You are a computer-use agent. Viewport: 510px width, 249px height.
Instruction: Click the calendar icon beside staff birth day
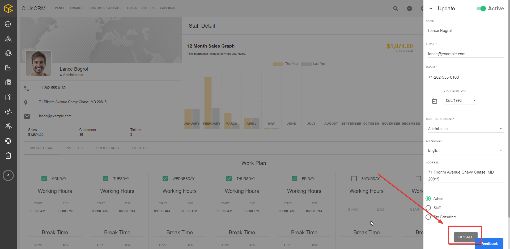pos(435,101)
